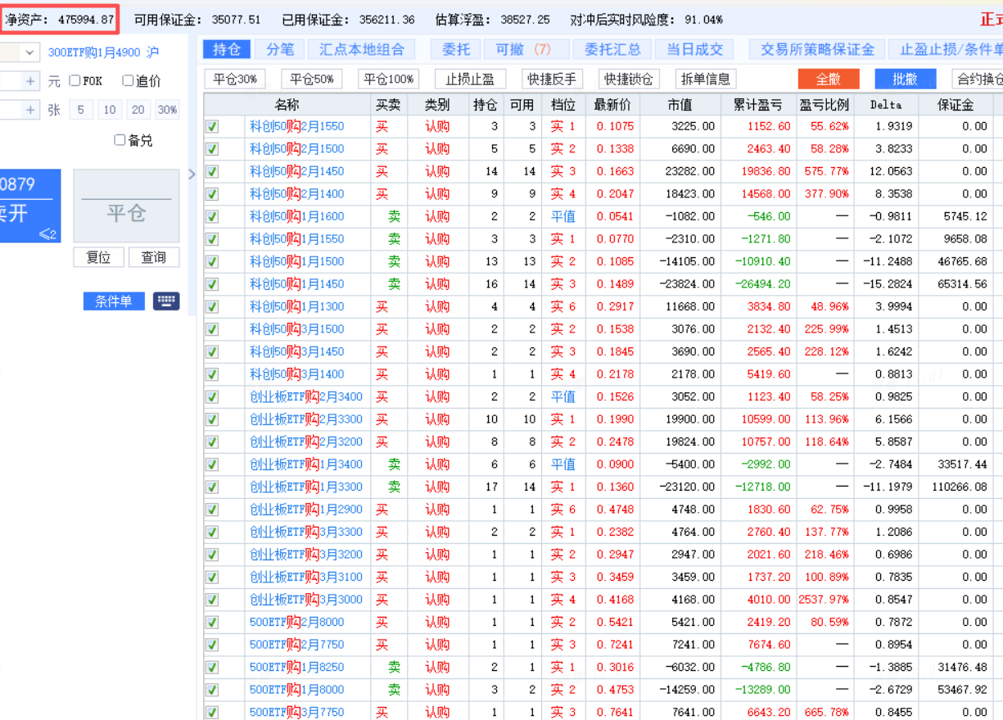Click the 平仓50% button
This screenshot has height=720, width=1003.
click(x=312, y=79)
